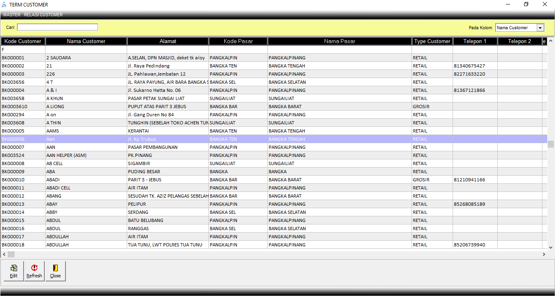This screenshot has height=296, width=555.
Task: Open the Pada Kolom dropdown
Action: [x=540, y=28]
